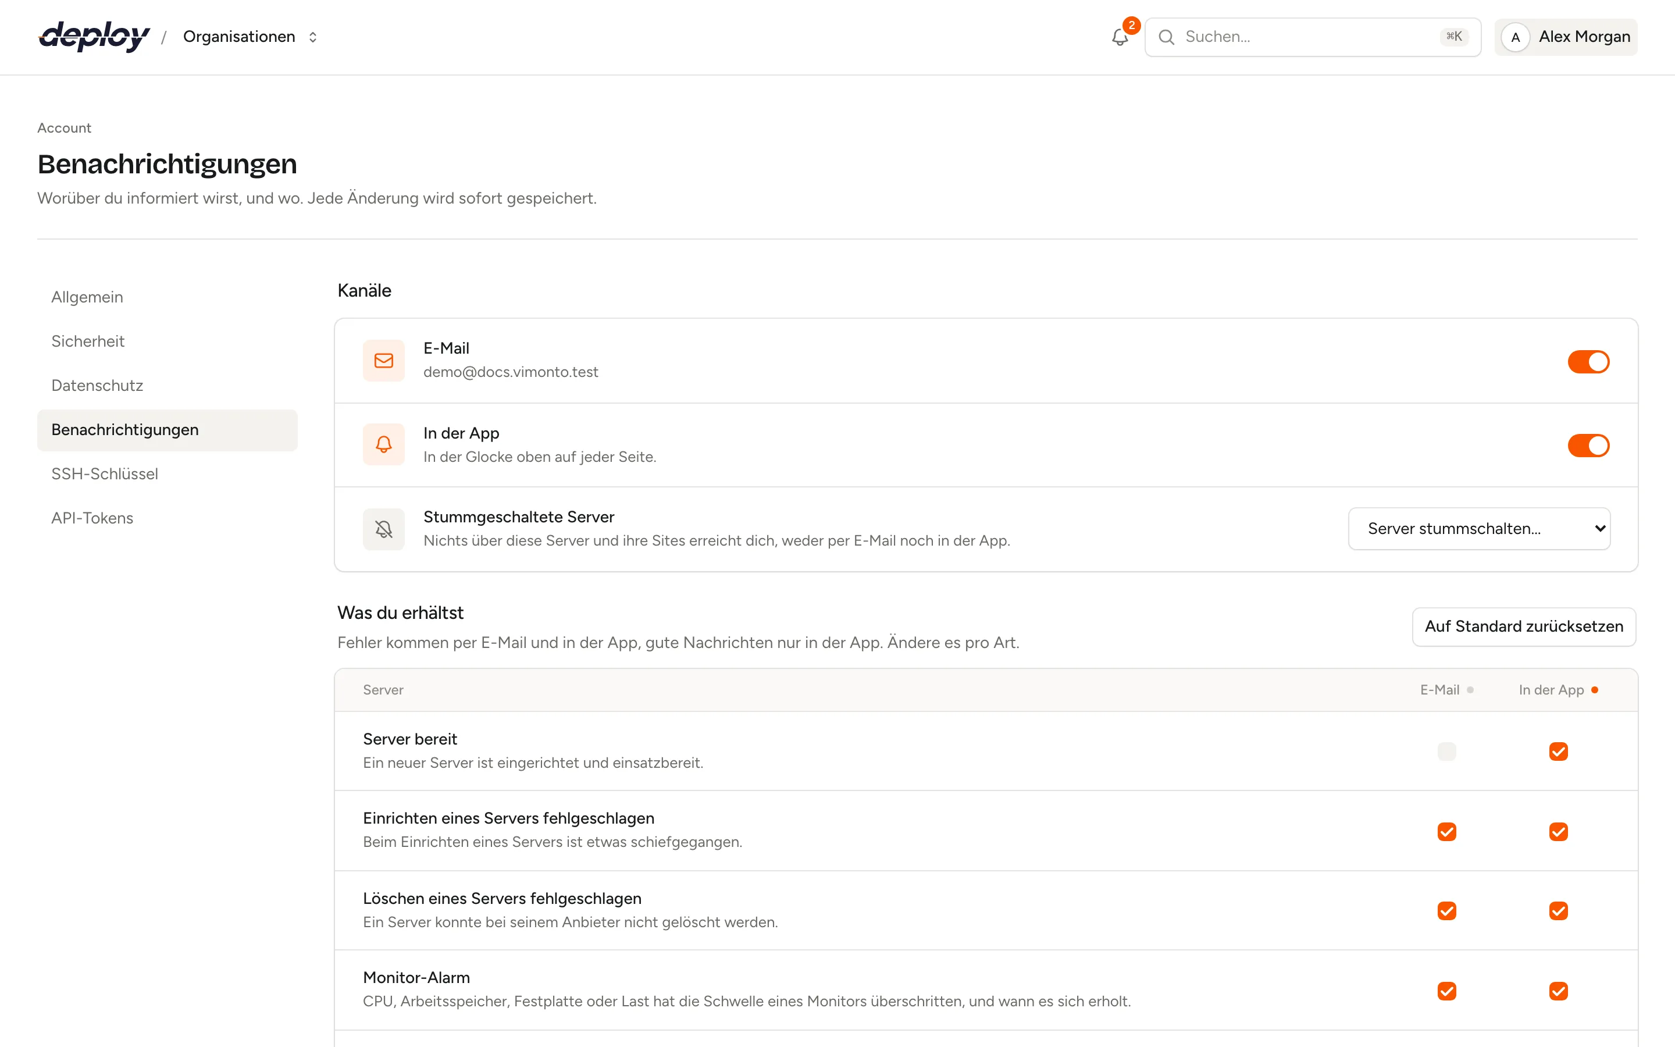Uncheck In der App for Löschen fehlgeschlagen
The width and height of the screenshot is (1675, 1047).
tap(1558, 910)
